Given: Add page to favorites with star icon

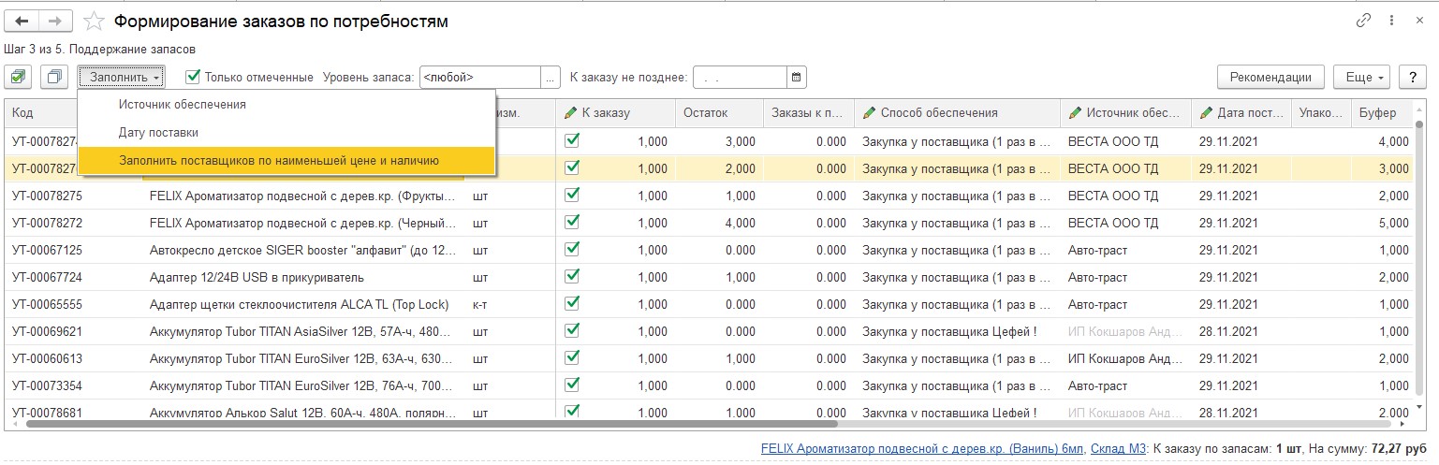Looking at the screenshot, I should (x=94, y=21).
